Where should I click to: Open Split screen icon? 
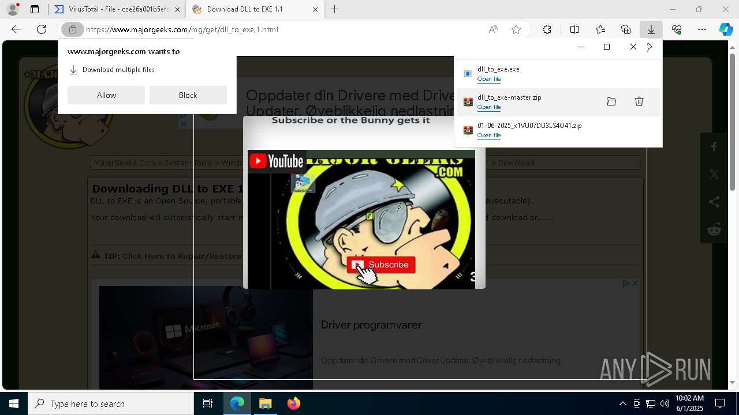[574, 29]
